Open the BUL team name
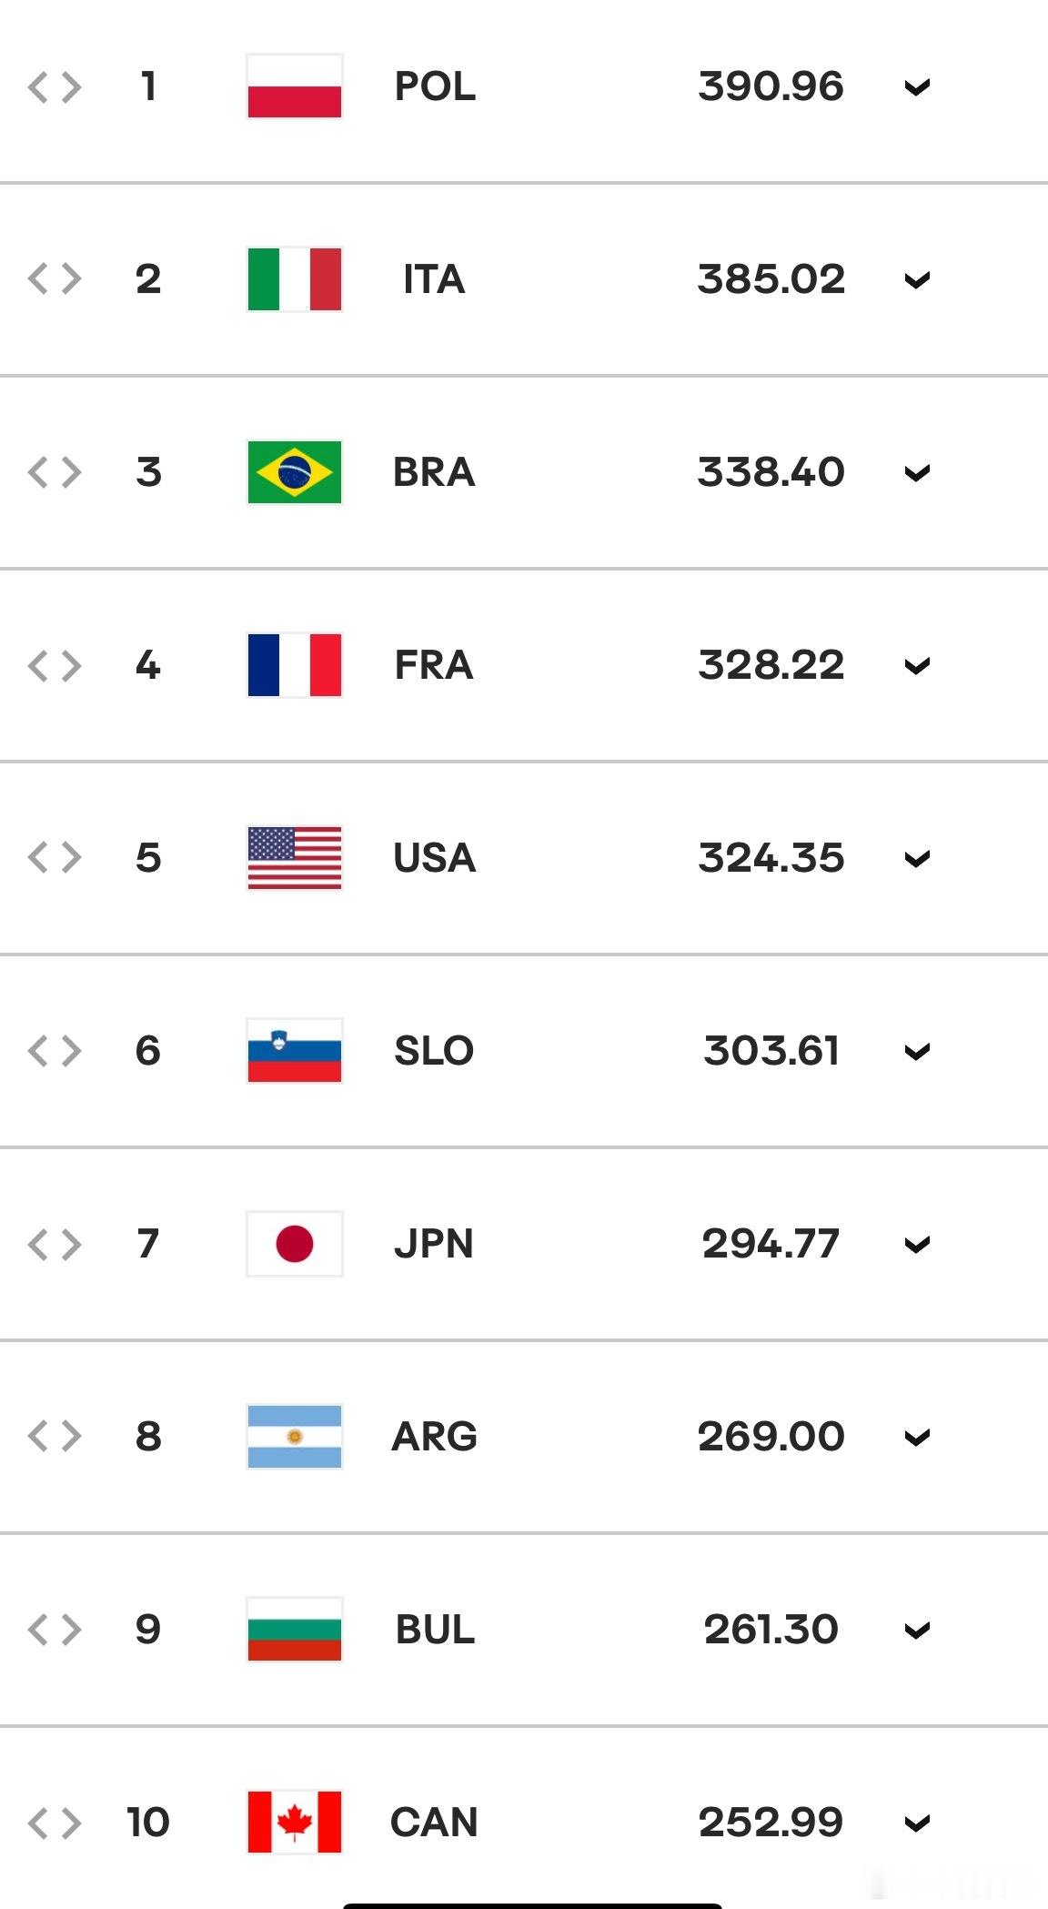This screenshot has width=1048, height=1909. [435, 1630]
